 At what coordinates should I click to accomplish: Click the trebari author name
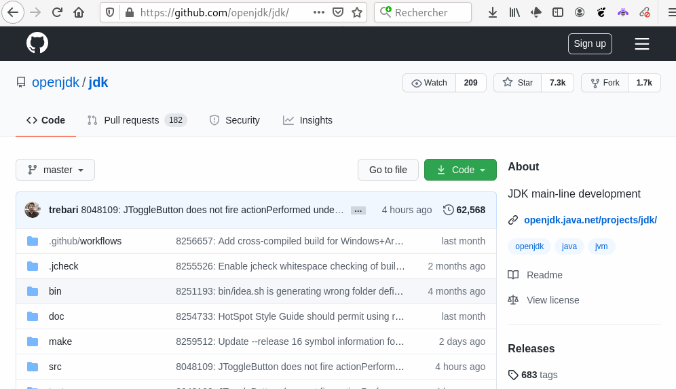[x=63, y=210]
